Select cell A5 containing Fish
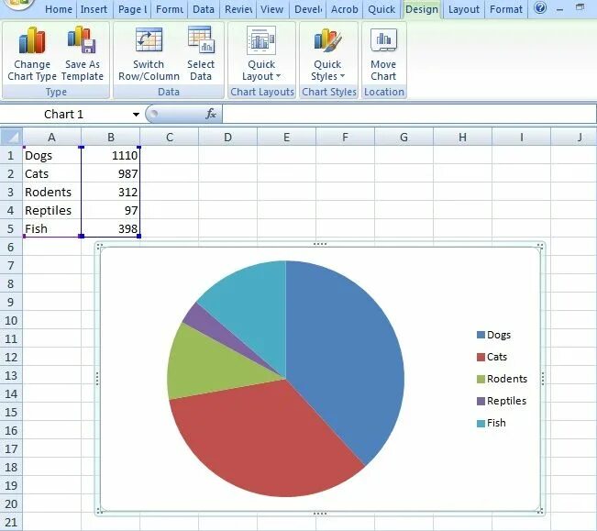The height and width of the screenshot is (531, 597). tap(51, 228)
